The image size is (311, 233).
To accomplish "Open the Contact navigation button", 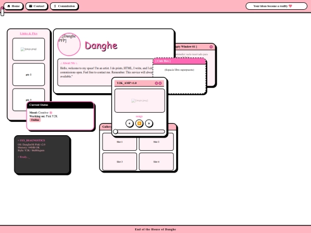I will pyautogui.click(x=36, y=6).
